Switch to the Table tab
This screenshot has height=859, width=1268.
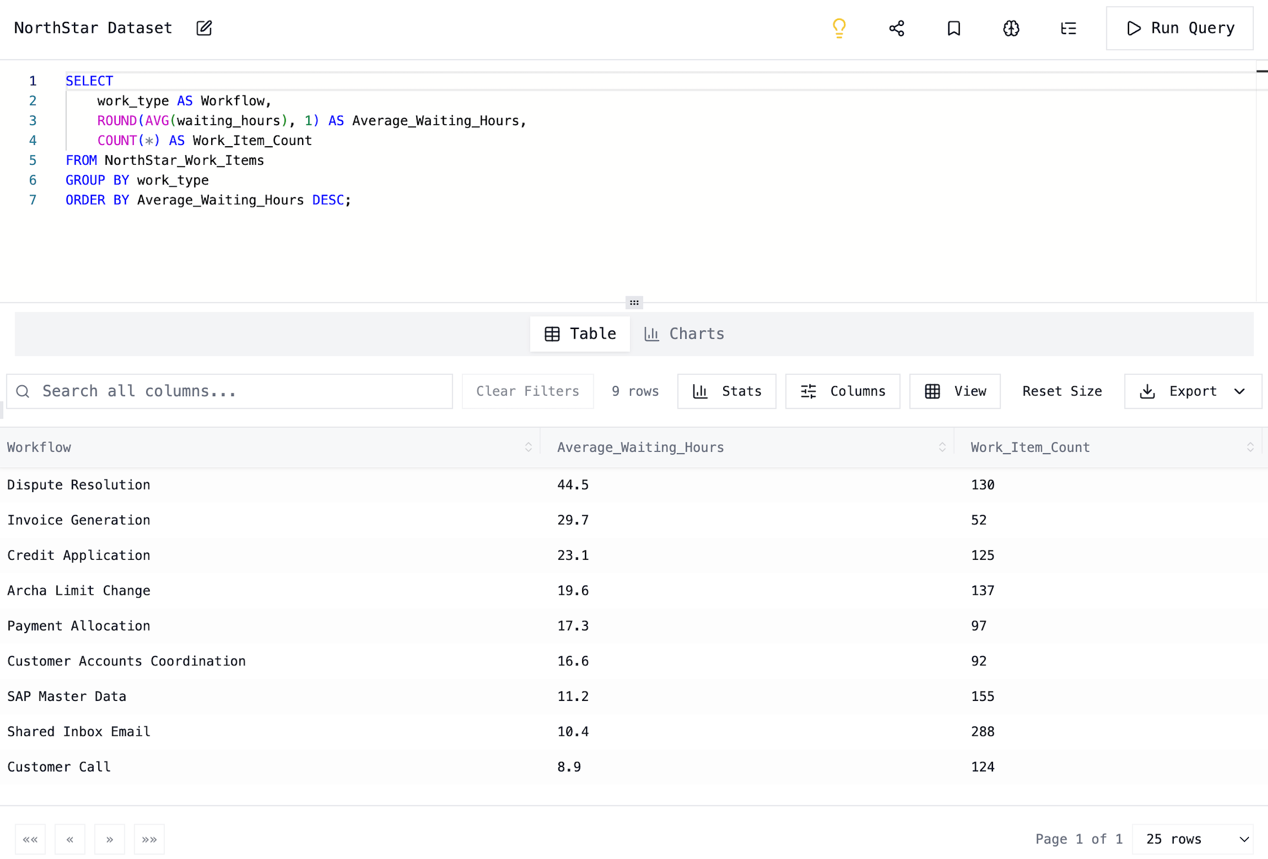point(580,334)
